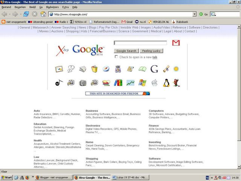This screenshot has height=181, width=241.
Task: Open the Forward button history arrow
Action: pos(21,14)
